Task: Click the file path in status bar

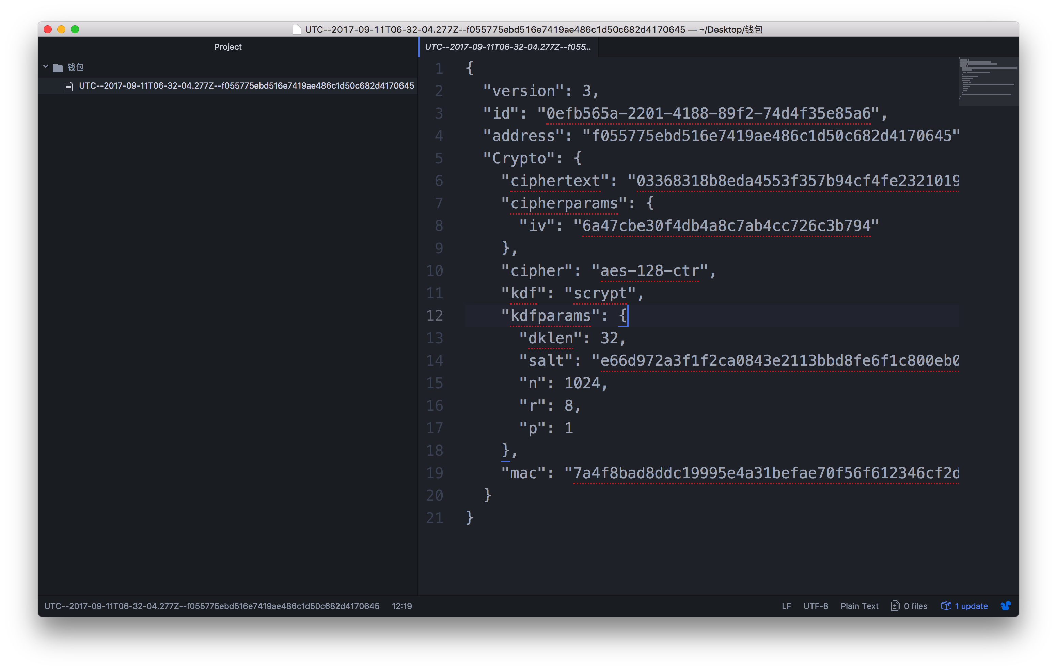Action: click(x=211, y=606)
